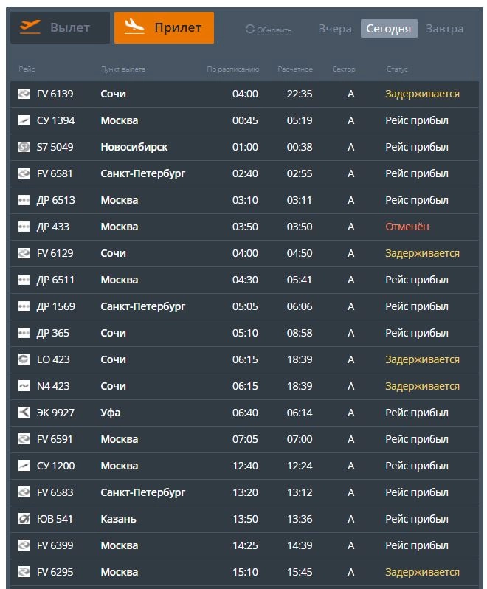Click flight number N4 423
The width and height of the screenshot is (487, 589).
[53, 386]
